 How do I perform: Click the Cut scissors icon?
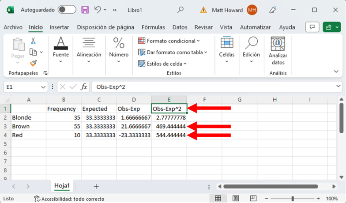click(x=33, y=41)
